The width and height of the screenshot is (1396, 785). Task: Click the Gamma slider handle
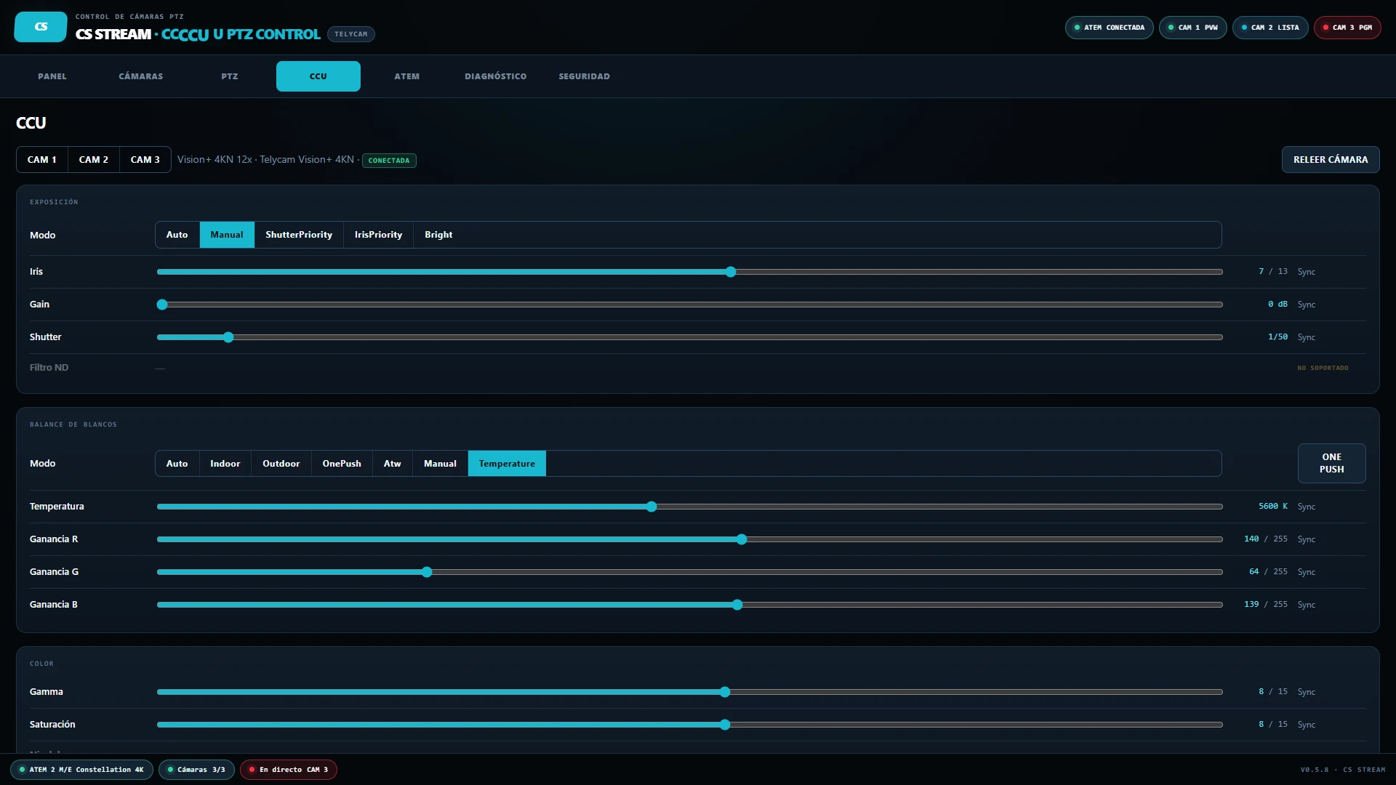pyautogui.click(x=725, y=692)
